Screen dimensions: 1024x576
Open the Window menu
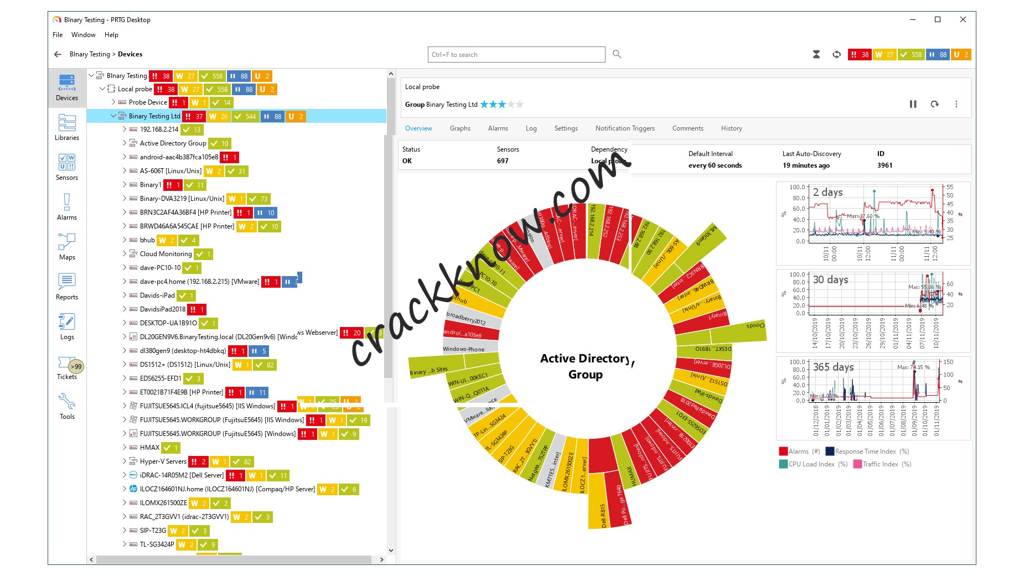coord(84,34)
